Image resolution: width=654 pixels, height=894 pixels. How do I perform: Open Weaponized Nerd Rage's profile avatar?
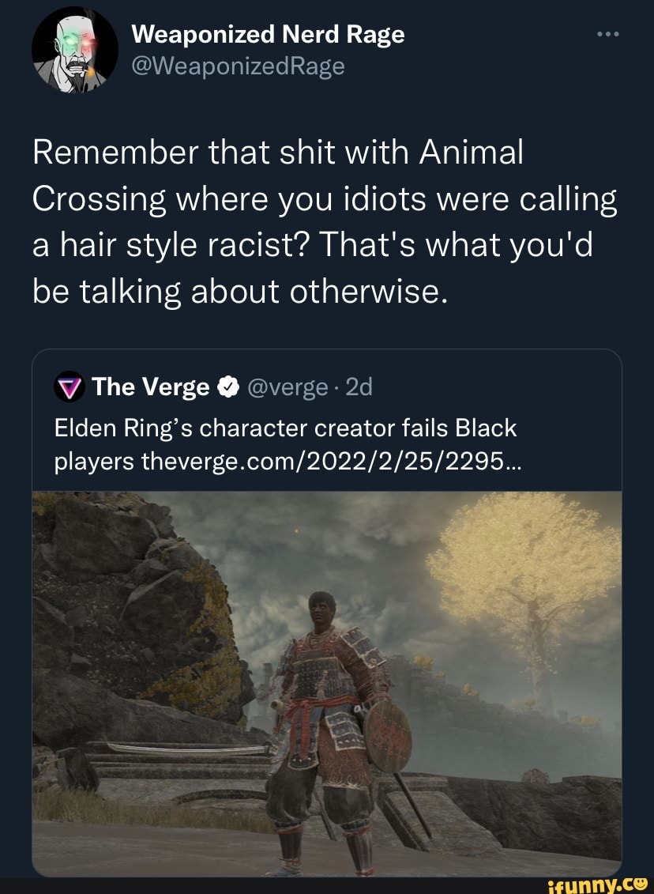click(x=71, y=50)
